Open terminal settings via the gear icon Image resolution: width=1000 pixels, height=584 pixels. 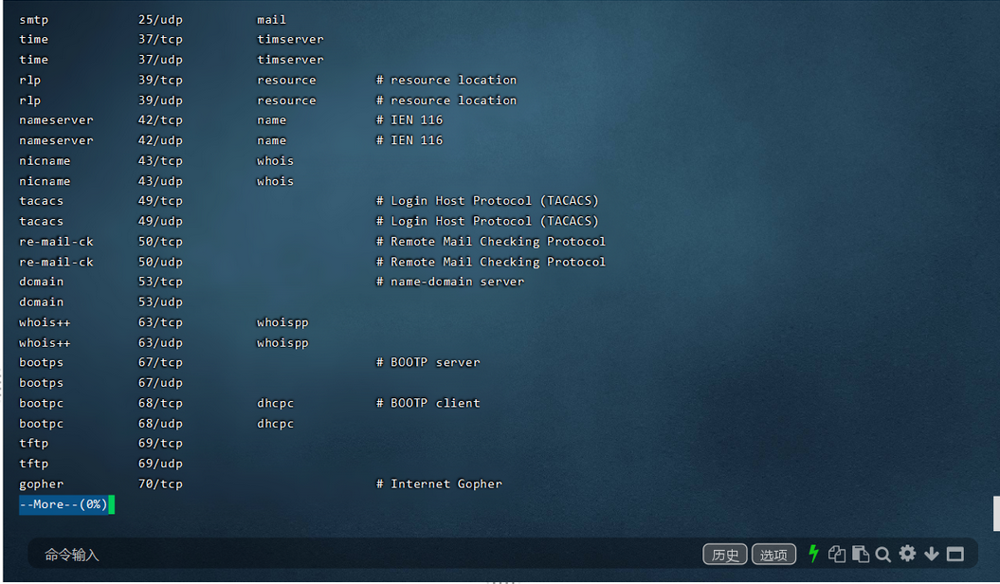(907, 554)
